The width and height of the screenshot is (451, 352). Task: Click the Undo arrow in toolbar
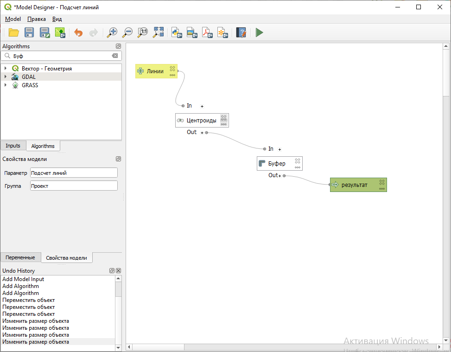tap(78, 32)
